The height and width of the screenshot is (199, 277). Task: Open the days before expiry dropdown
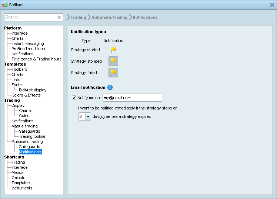pyautogui.click(x=88, y=116)
